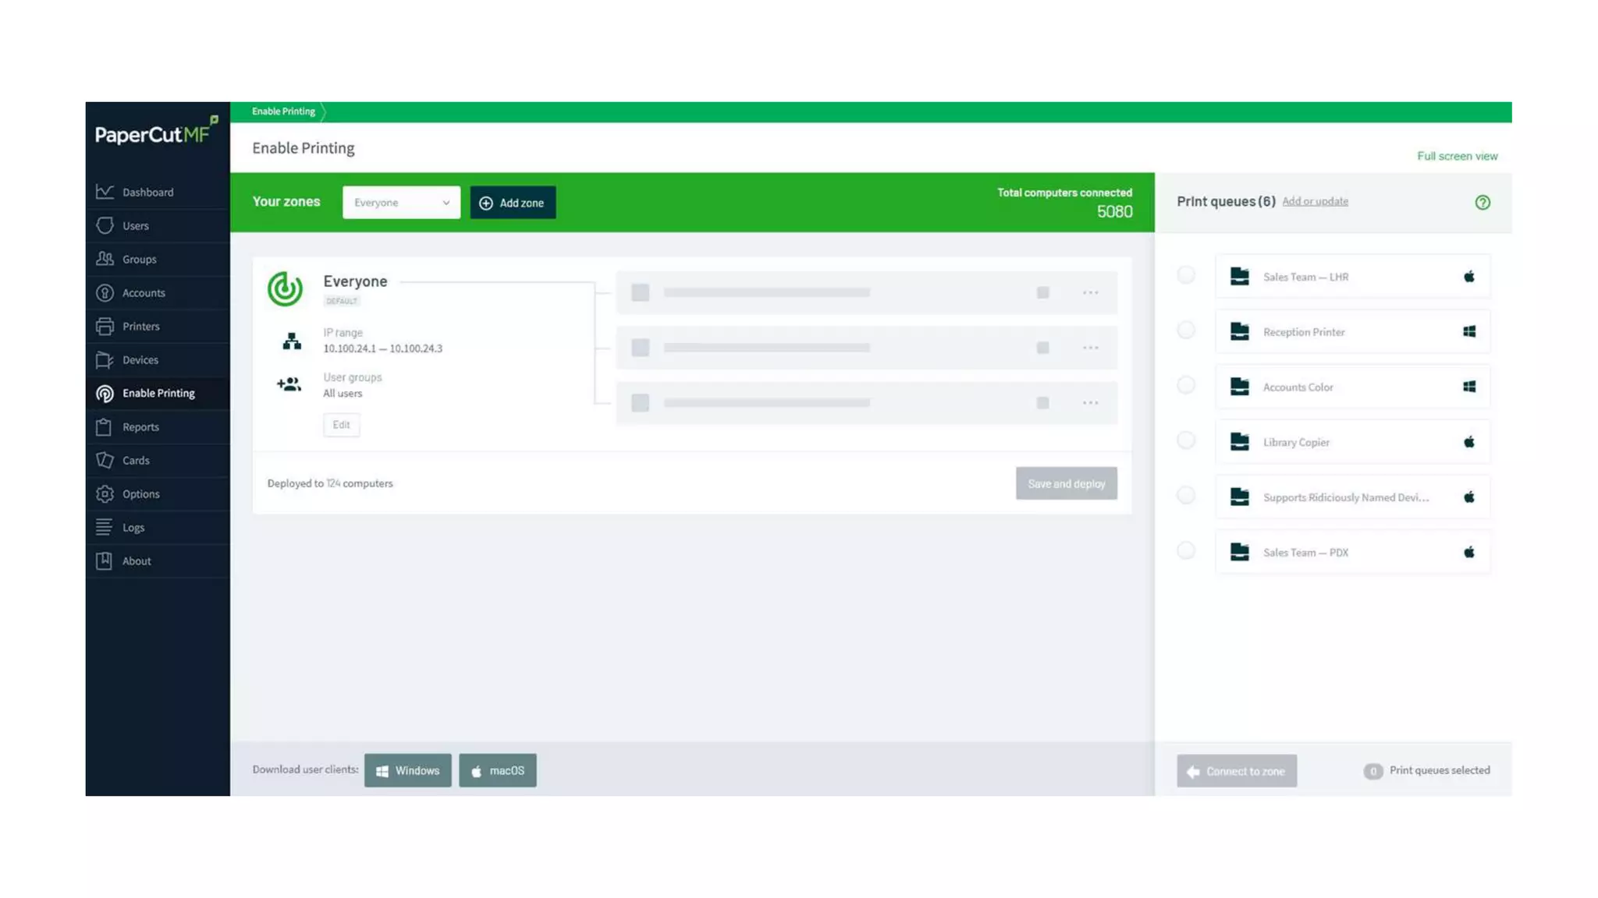Select the Sales Team — LHR radio button
The image size is (1598, 898).
(1186, 275)
